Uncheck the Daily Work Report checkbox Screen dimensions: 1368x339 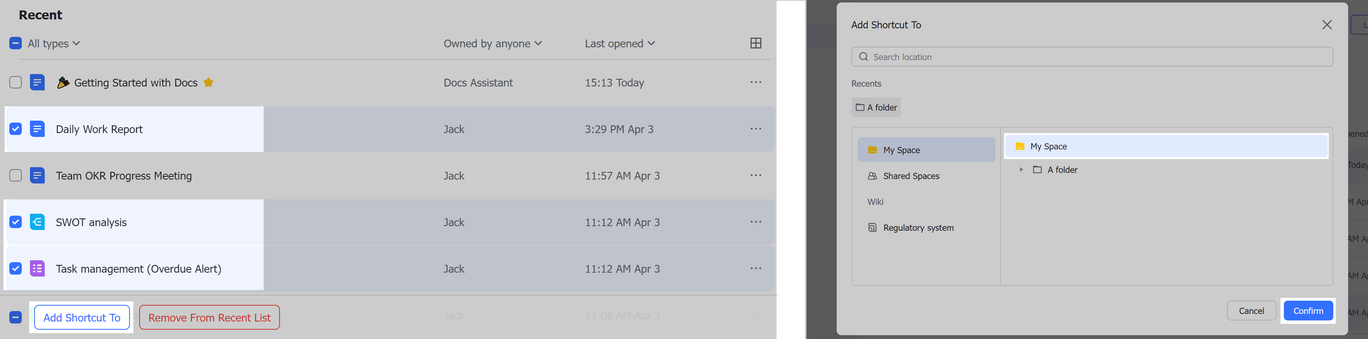tap(16, 129)
